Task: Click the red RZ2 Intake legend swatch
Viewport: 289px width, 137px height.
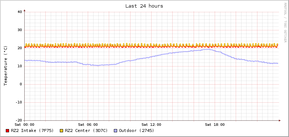Action: click(x=8, y=131)
